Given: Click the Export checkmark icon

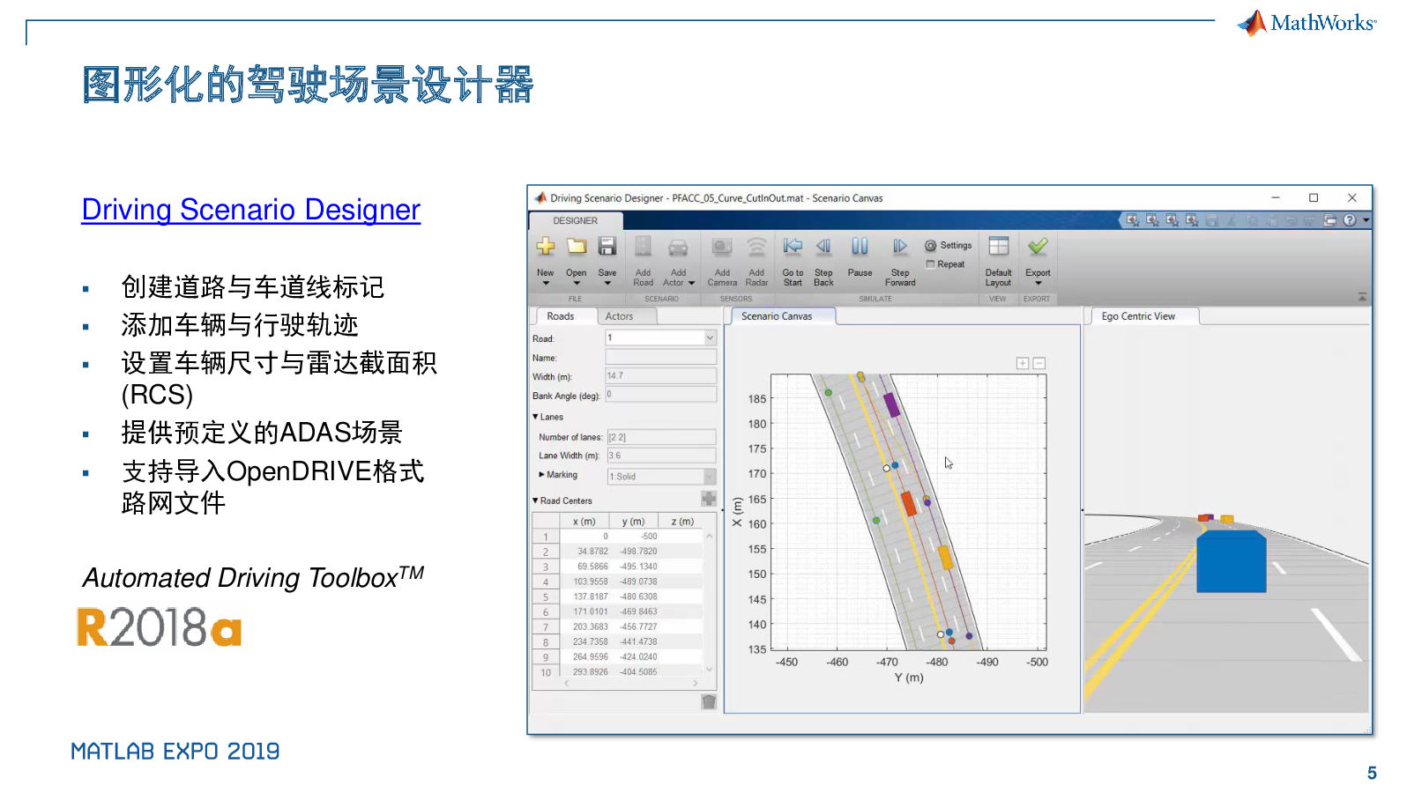Looking at the screenshot, I should [1038, 247].
